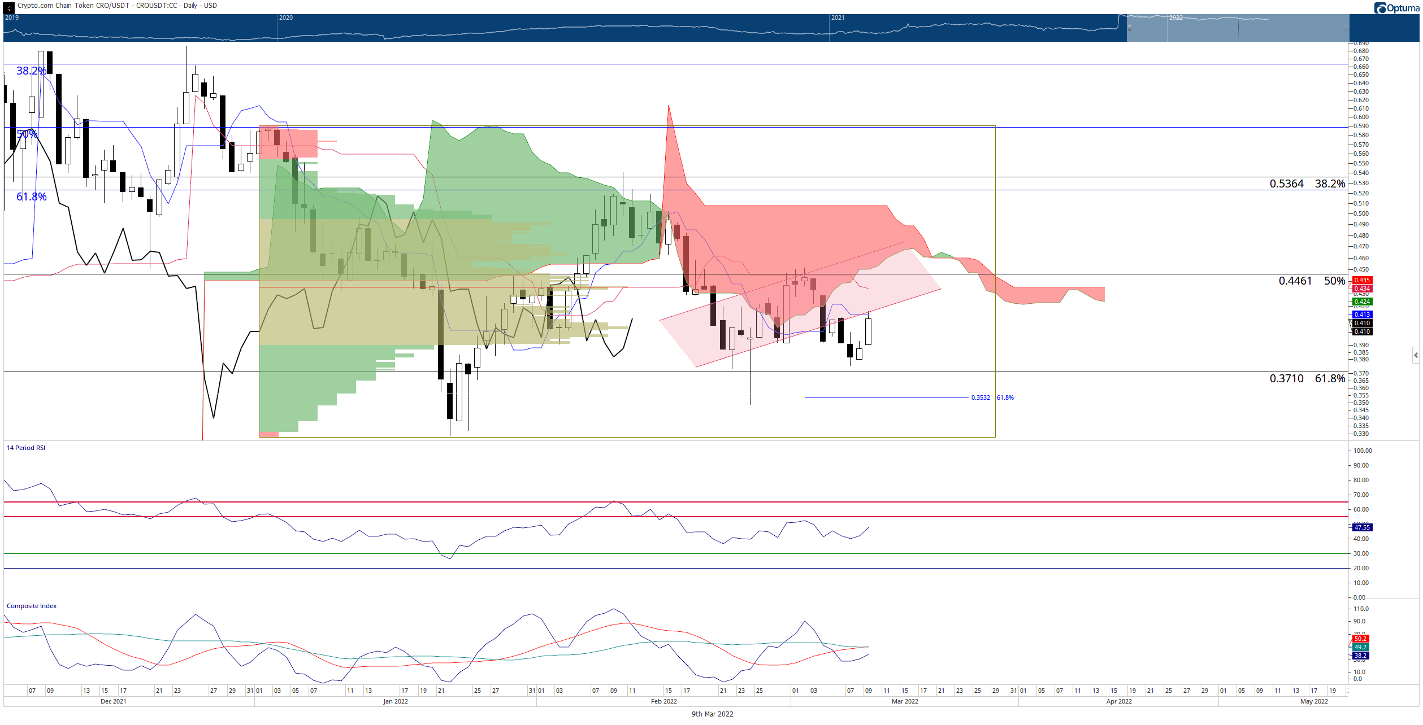Click the '9th Mar 2022' date label
This screenshot has height=725, width=1423.
pyautogui.click(x=712, y=714)
